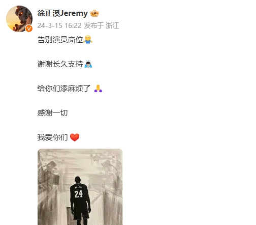The height and width of the screenshot is (225, 256).
Task: Click the bowing person emoji after 谢谢长久支持
Action: 88,64
